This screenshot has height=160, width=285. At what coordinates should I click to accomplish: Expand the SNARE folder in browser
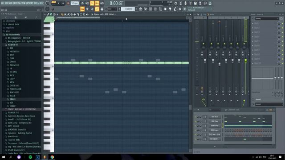12,99
